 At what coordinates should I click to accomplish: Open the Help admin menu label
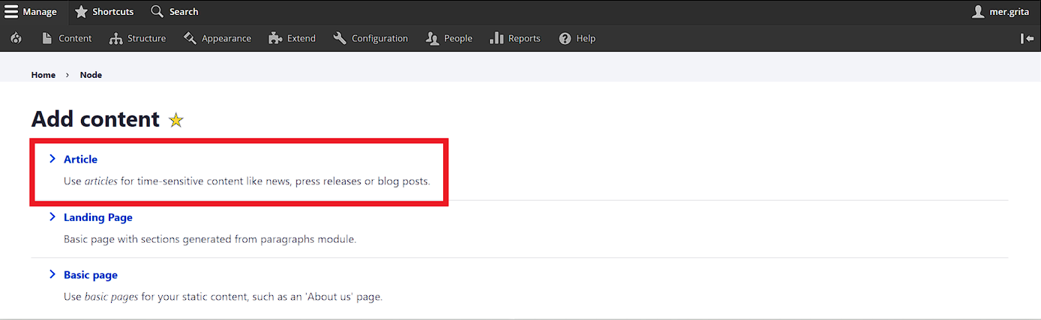(586, 38)
